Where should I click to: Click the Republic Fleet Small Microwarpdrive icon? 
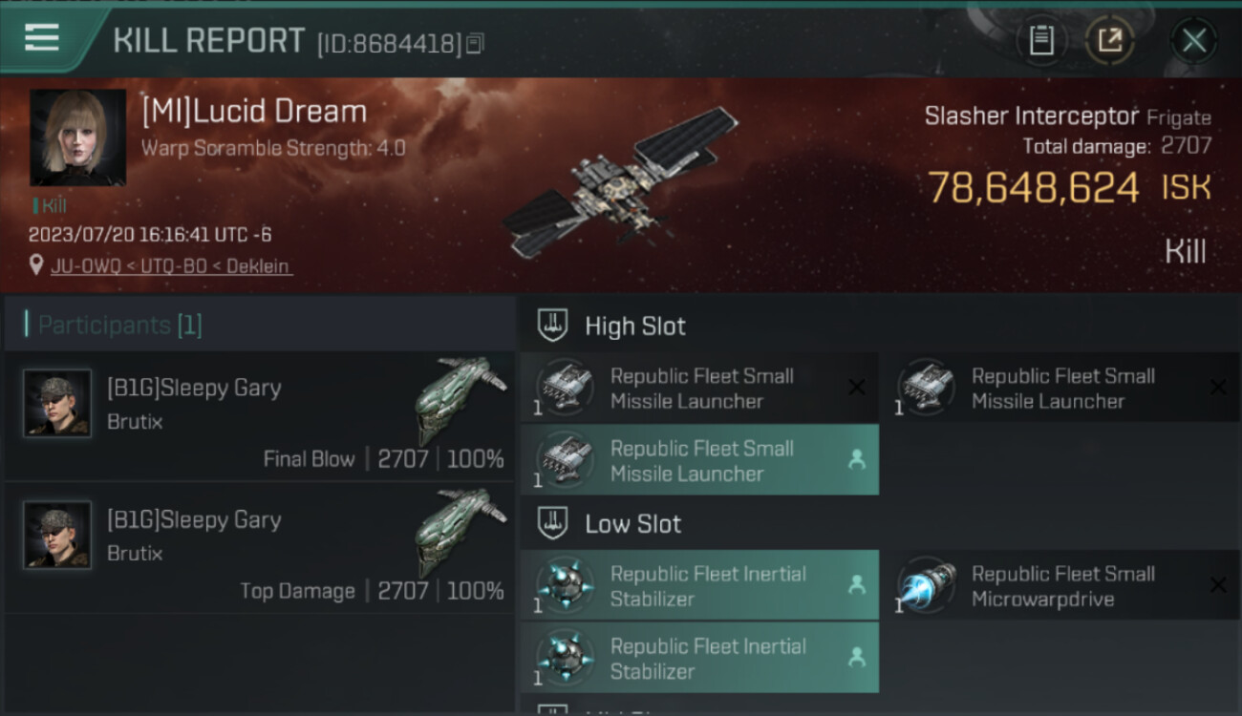[926, 585]
